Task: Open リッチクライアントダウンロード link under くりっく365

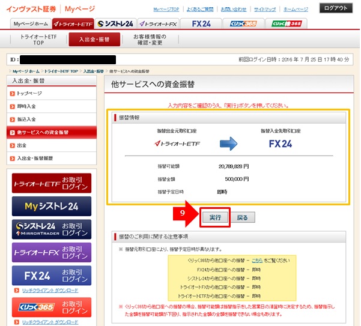Action: click(x=50, y=322)
